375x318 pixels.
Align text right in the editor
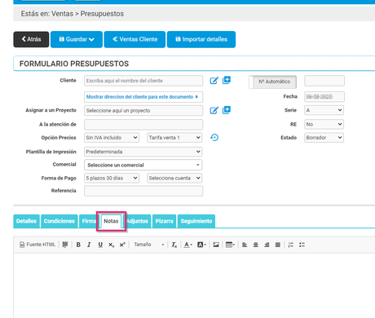click(267, 245)
